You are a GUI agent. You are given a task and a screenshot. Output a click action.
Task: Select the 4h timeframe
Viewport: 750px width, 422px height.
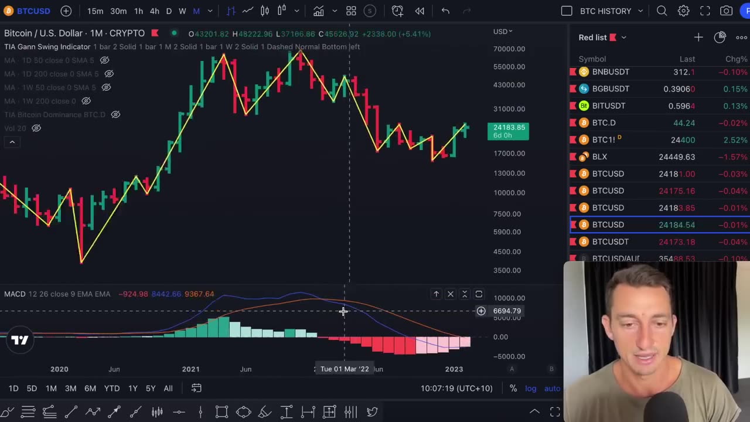click(x=154, y=11)
